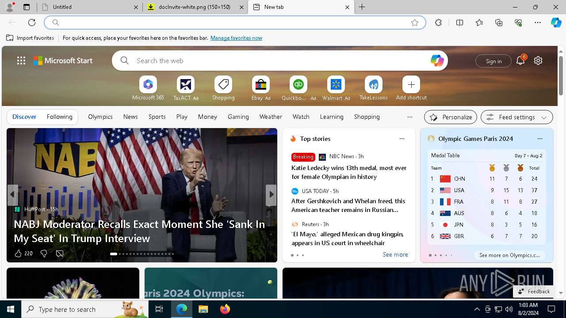Viewport: 566px width, 318px height.
Task: Select Gaming category
Action: (x=238, y=117)
